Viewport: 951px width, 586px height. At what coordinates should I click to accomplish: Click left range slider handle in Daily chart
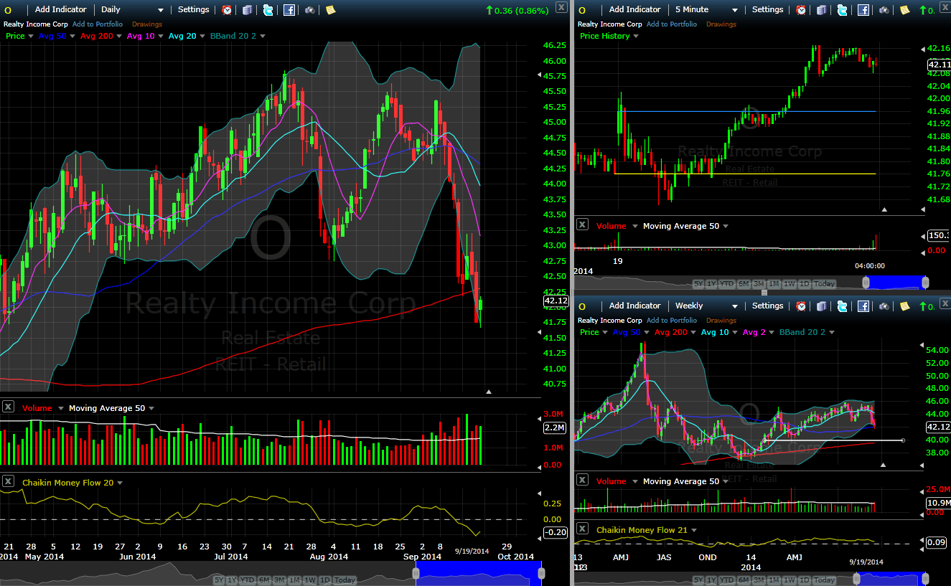coord(416,573)
